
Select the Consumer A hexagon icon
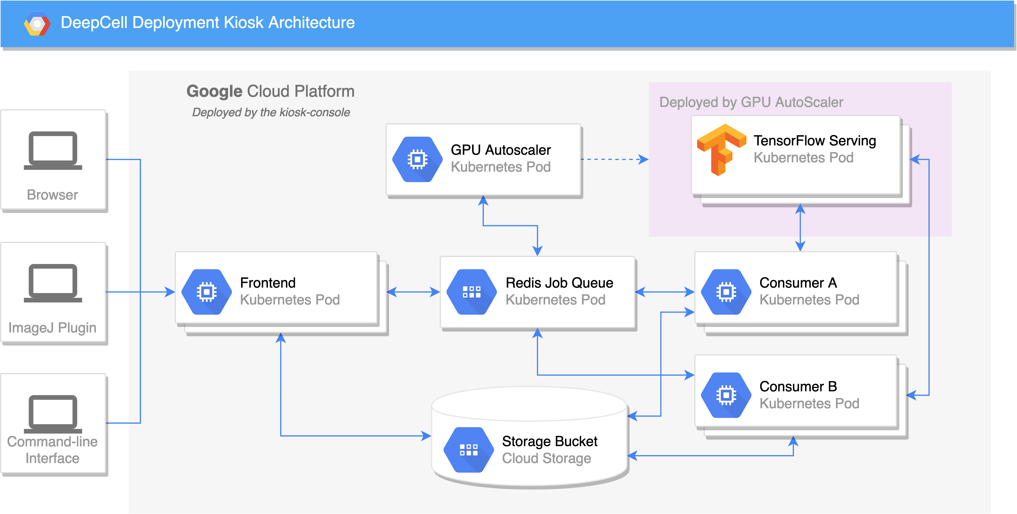tap(726, 292)
